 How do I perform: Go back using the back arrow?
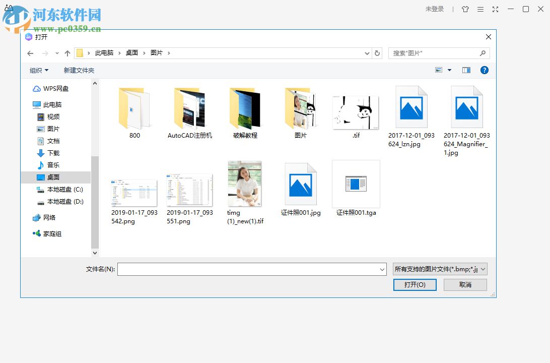tap(30, 53)
